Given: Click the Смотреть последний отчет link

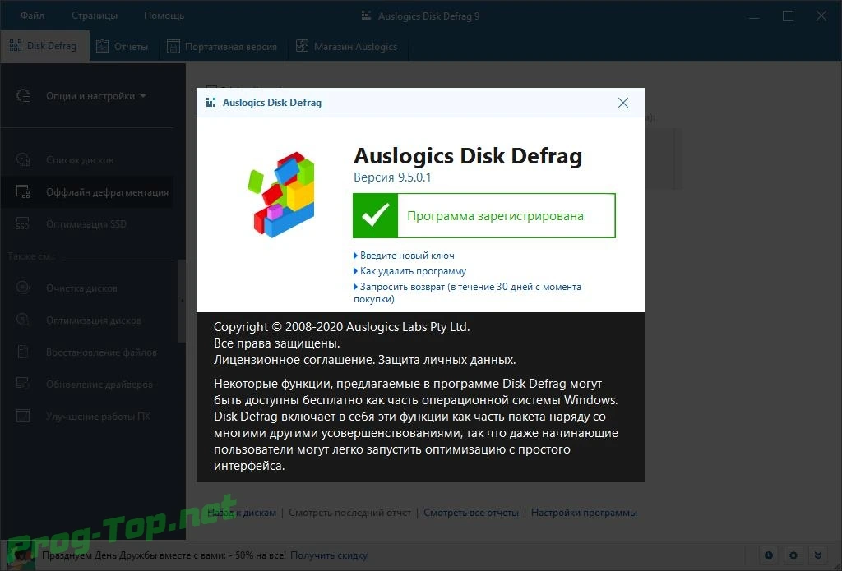Looking at the screenshot, I should tap(349, 513).
